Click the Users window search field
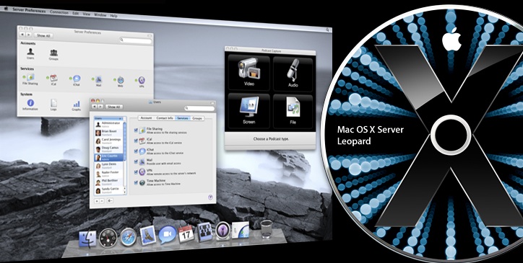Viewport: 523px width, 263px height. click(199, 109)
